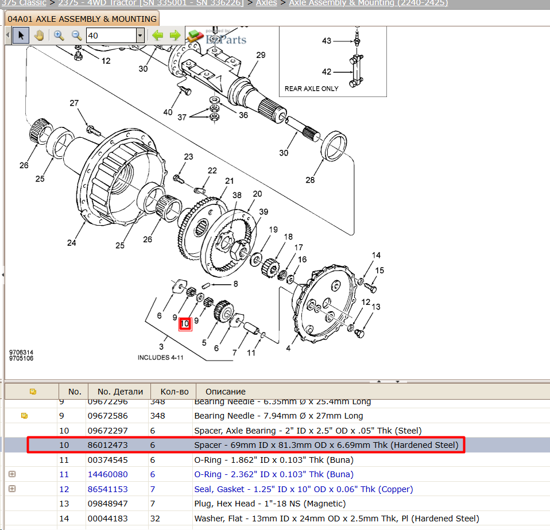Open the 375 Classic breadcrumb link

coord(23,3)
